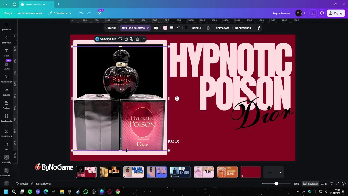Image resolution: width=348 pixels, height=196 pixels.
Task: Open the comments speech bubble icon
Action: point(322,13)
